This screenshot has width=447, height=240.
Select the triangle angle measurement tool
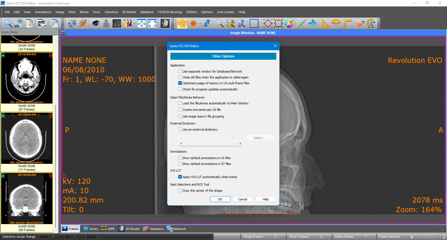tap(325, 23)
